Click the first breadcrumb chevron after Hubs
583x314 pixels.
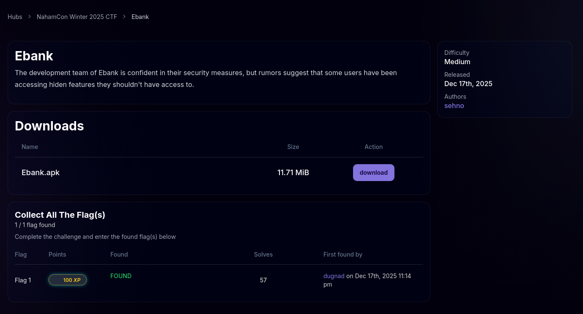pyautogui.click(x=30, y=17)
